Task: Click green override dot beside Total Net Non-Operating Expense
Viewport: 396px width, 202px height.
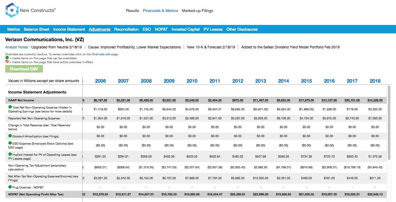Action: [x=10, y=107]
